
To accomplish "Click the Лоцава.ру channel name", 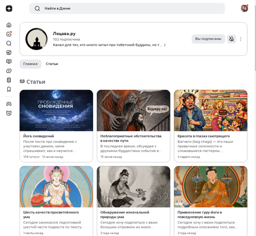I will coord(64,34).
